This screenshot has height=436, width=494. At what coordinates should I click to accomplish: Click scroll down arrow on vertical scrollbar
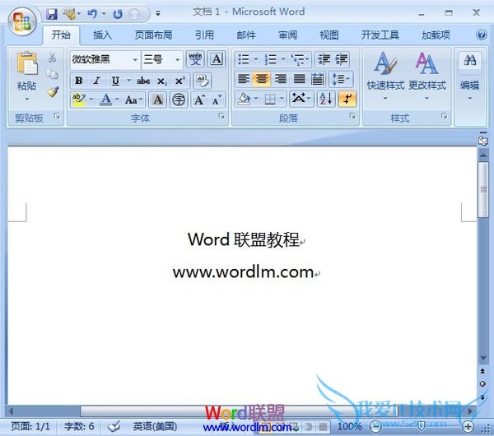tap(482, 358)
